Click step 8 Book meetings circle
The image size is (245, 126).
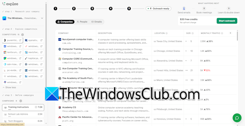tap(204, 8)
